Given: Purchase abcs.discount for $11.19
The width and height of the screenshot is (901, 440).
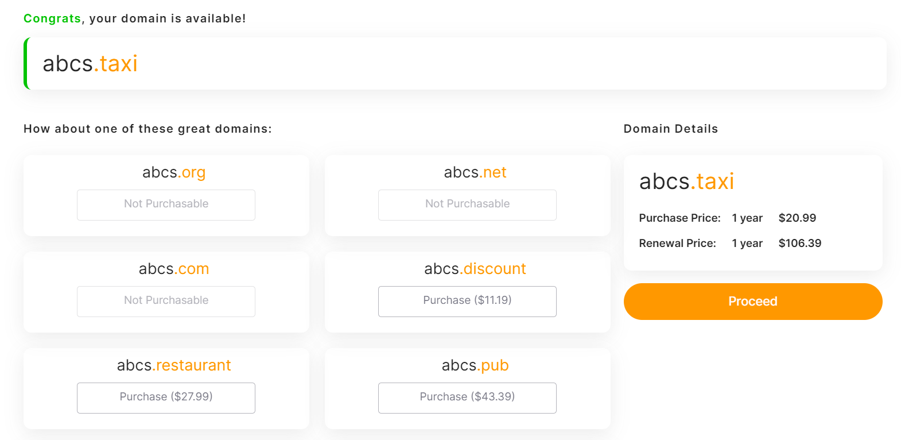Looking at the screenshot, I should pyautogui.click(x=467, y=301).
